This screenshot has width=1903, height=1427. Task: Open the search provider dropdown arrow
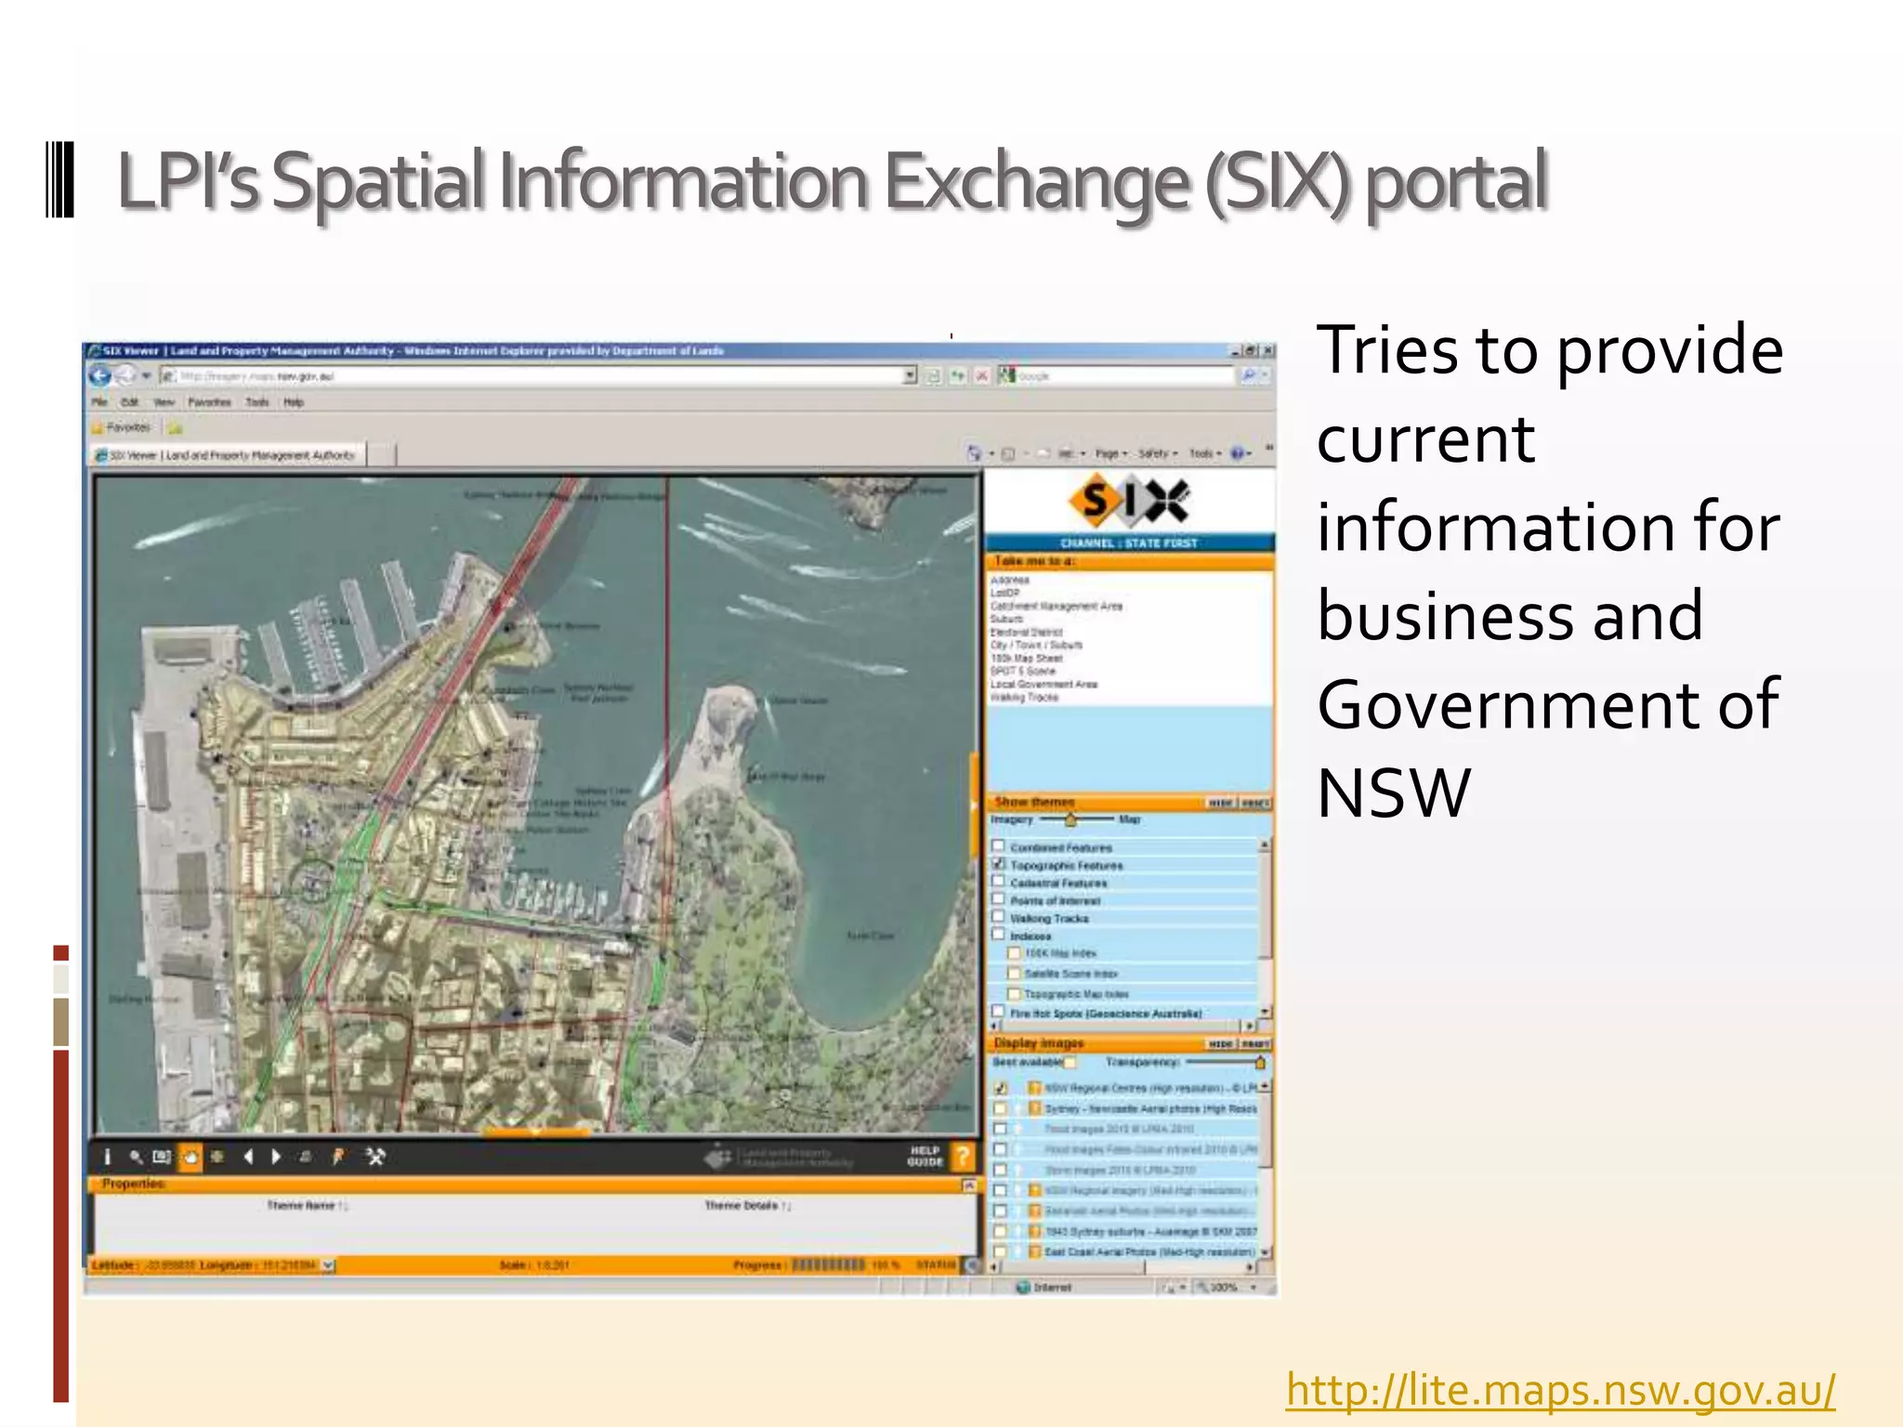pyautogui.click(x=1265, y=375)
